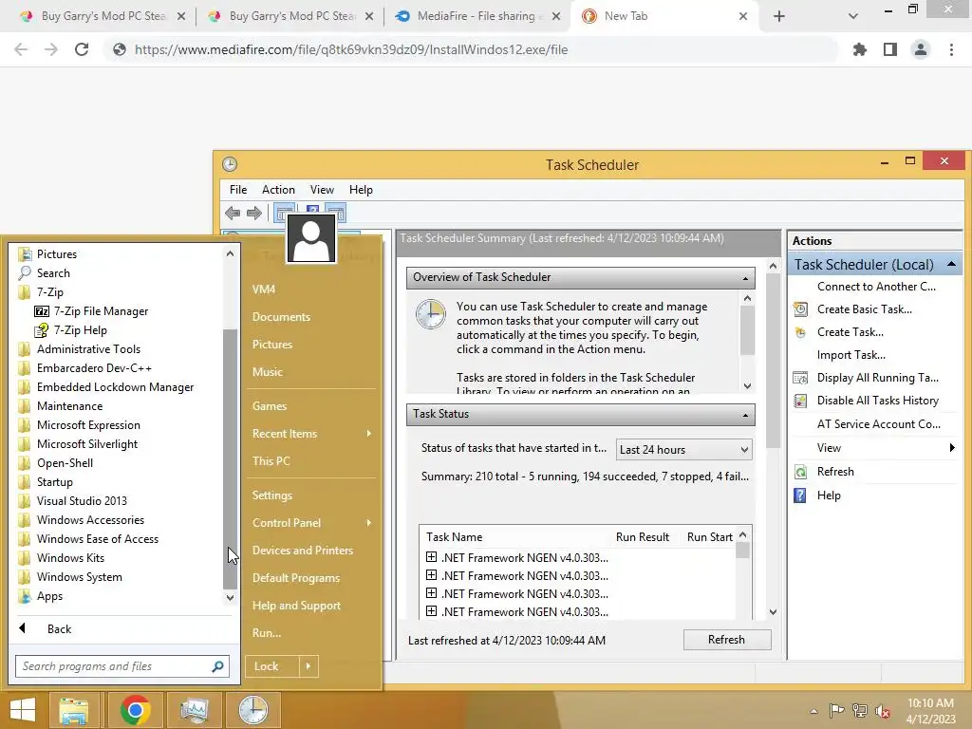Image resolution: width=972 pixels, height=729 pixels.
Task: Open the Administrative Tools folder
Action: coord(88,349)
